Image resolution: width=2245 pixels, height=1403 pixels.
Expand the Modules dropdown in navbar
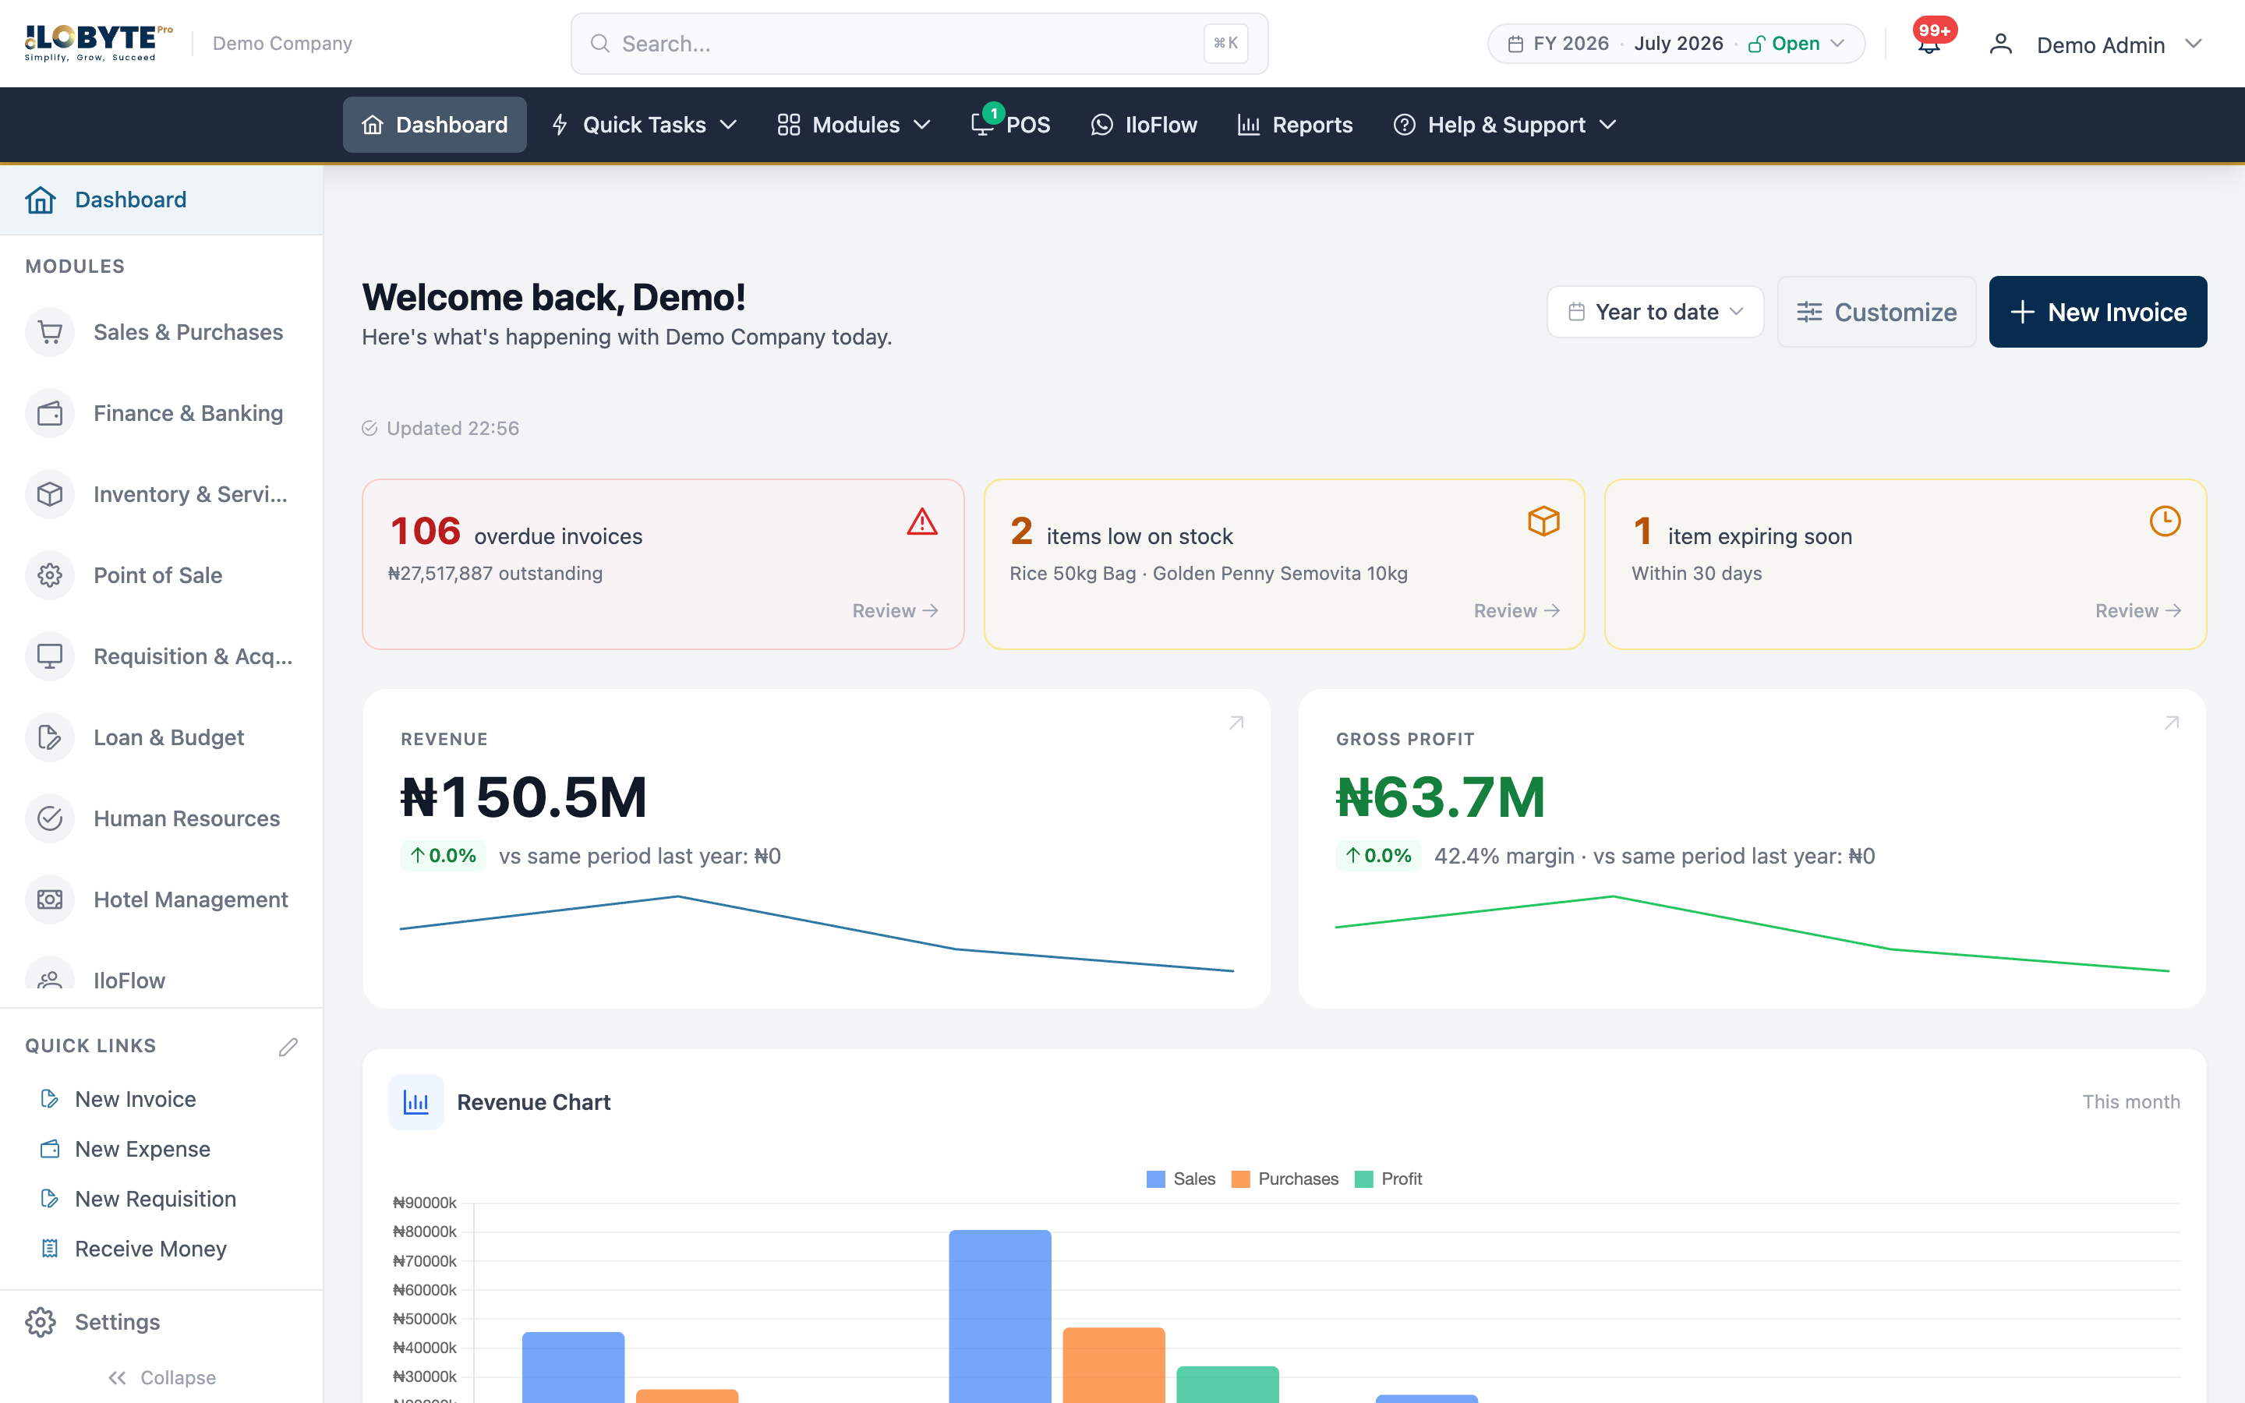pos(854,125)
